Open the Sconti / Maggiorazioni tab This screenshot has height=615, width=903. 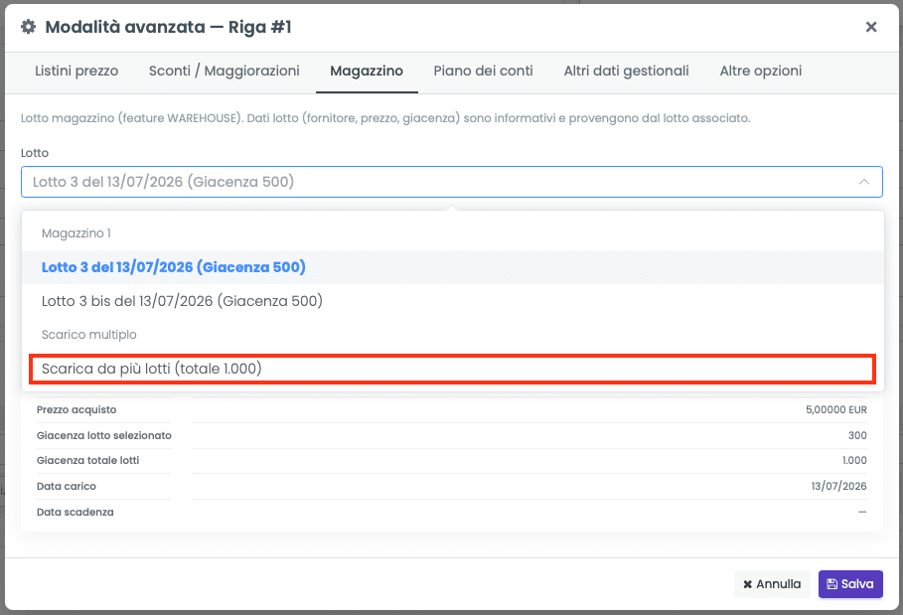[225, 71]
